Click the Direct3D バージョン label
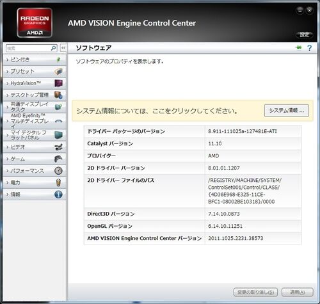 tap(111, 214)
